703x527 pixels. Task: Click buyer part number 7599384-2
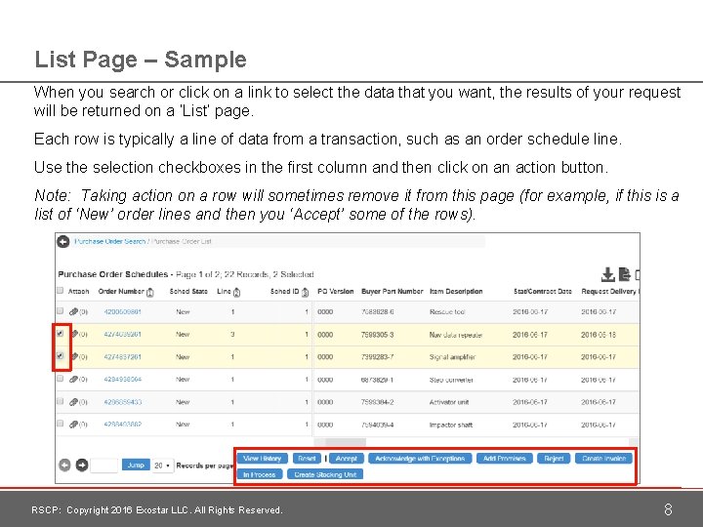pyautogui.click(x=378, y=402)
